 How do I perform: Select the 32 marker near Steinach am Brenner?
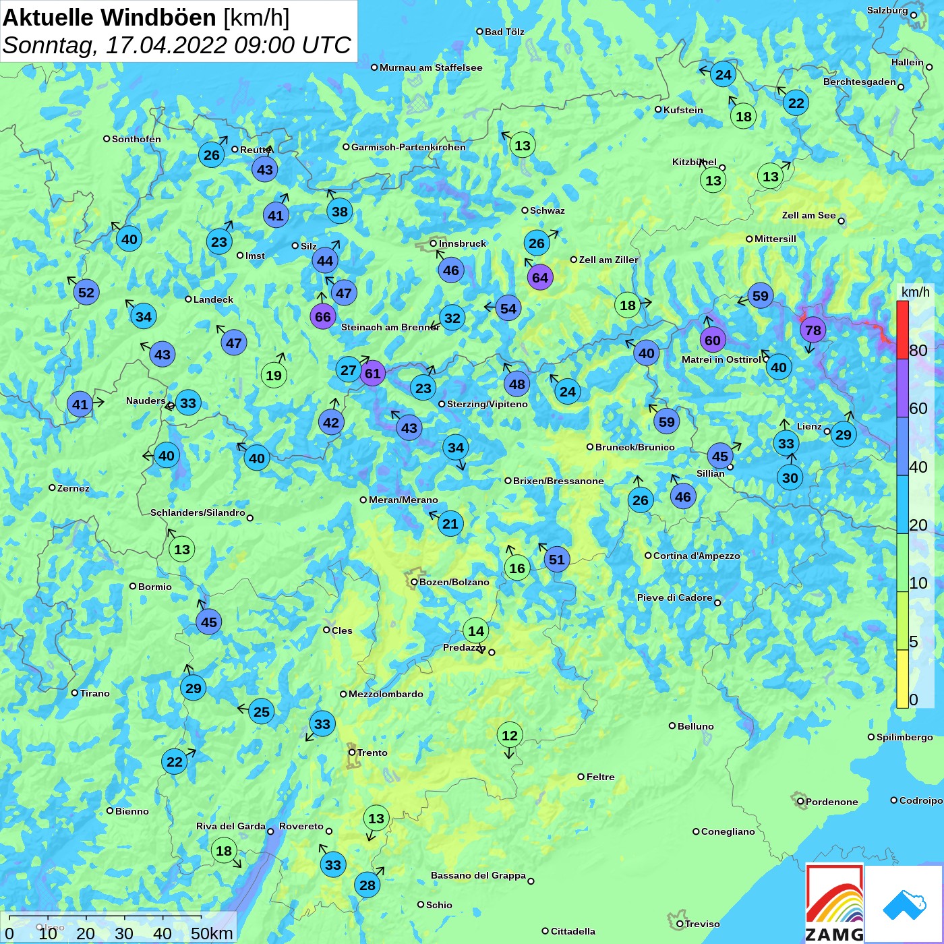[x=452, y=318]
